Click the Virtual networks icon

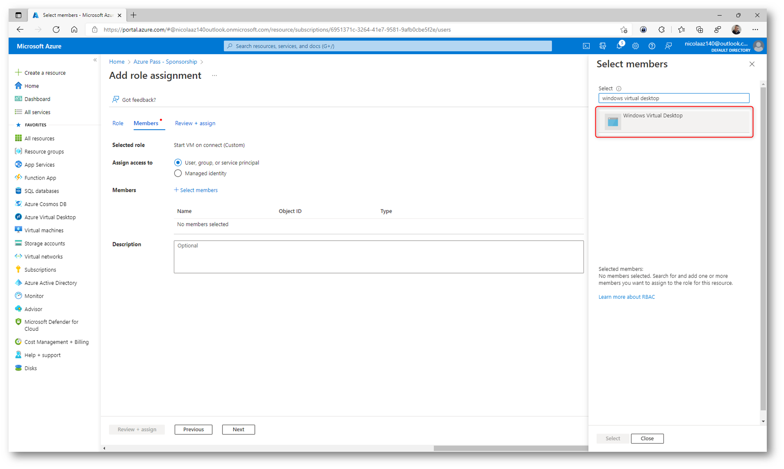pyautogui.click(x=18, y=256)
